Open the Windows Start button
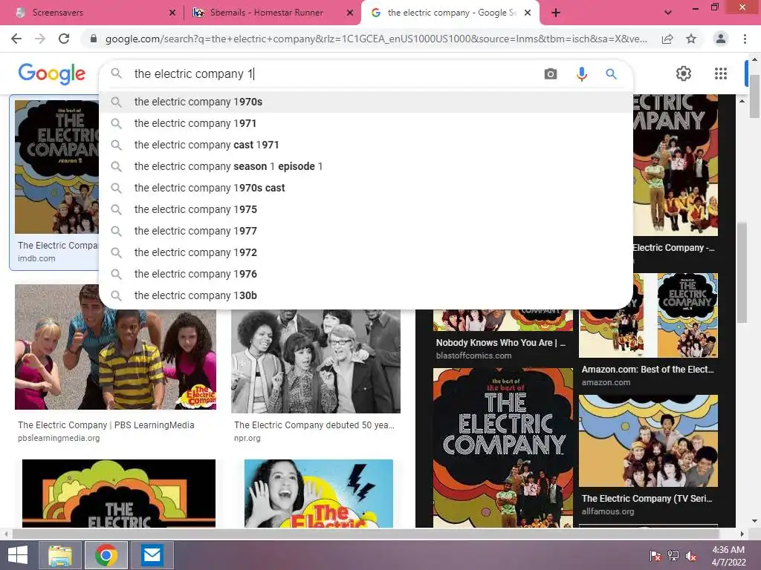The width and height of the screenshot is (761, 570). click(18, 555)
